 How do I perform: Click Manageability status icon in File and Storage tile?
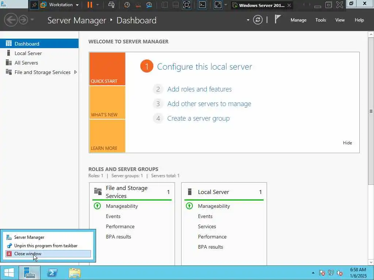click(97, 206)
